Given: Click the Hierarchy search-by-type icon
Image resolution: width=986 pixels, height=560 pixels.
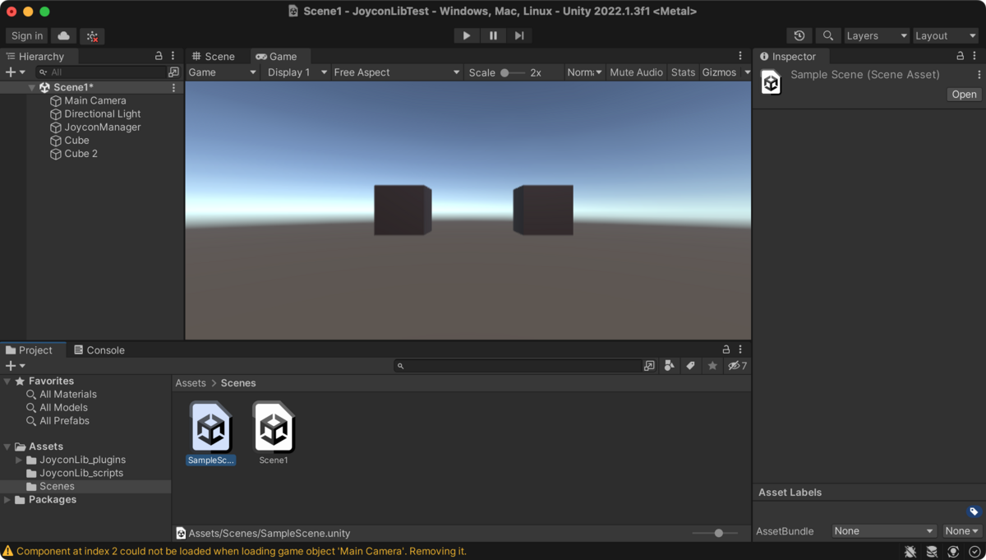Looking at the screenshot, I should [173, 72].
